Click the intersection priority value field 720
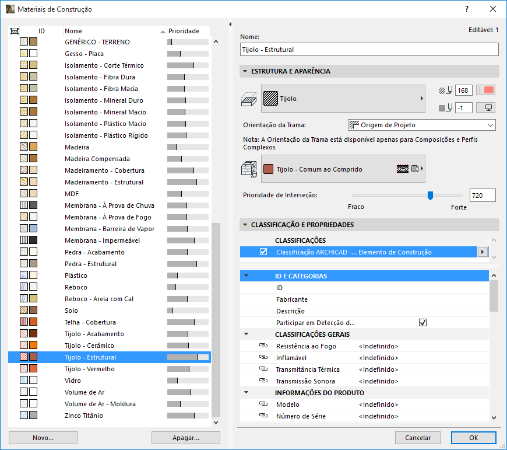The image size is (507, 450). coord(483,195)
